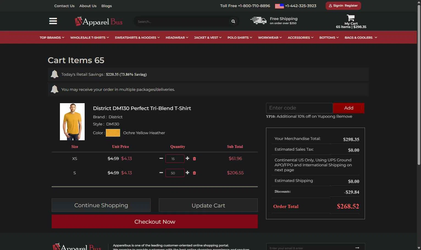The image size is (421, 250).
Task: Click the S quantity input box
Action: pyautogui.click(x=175, y=173)
